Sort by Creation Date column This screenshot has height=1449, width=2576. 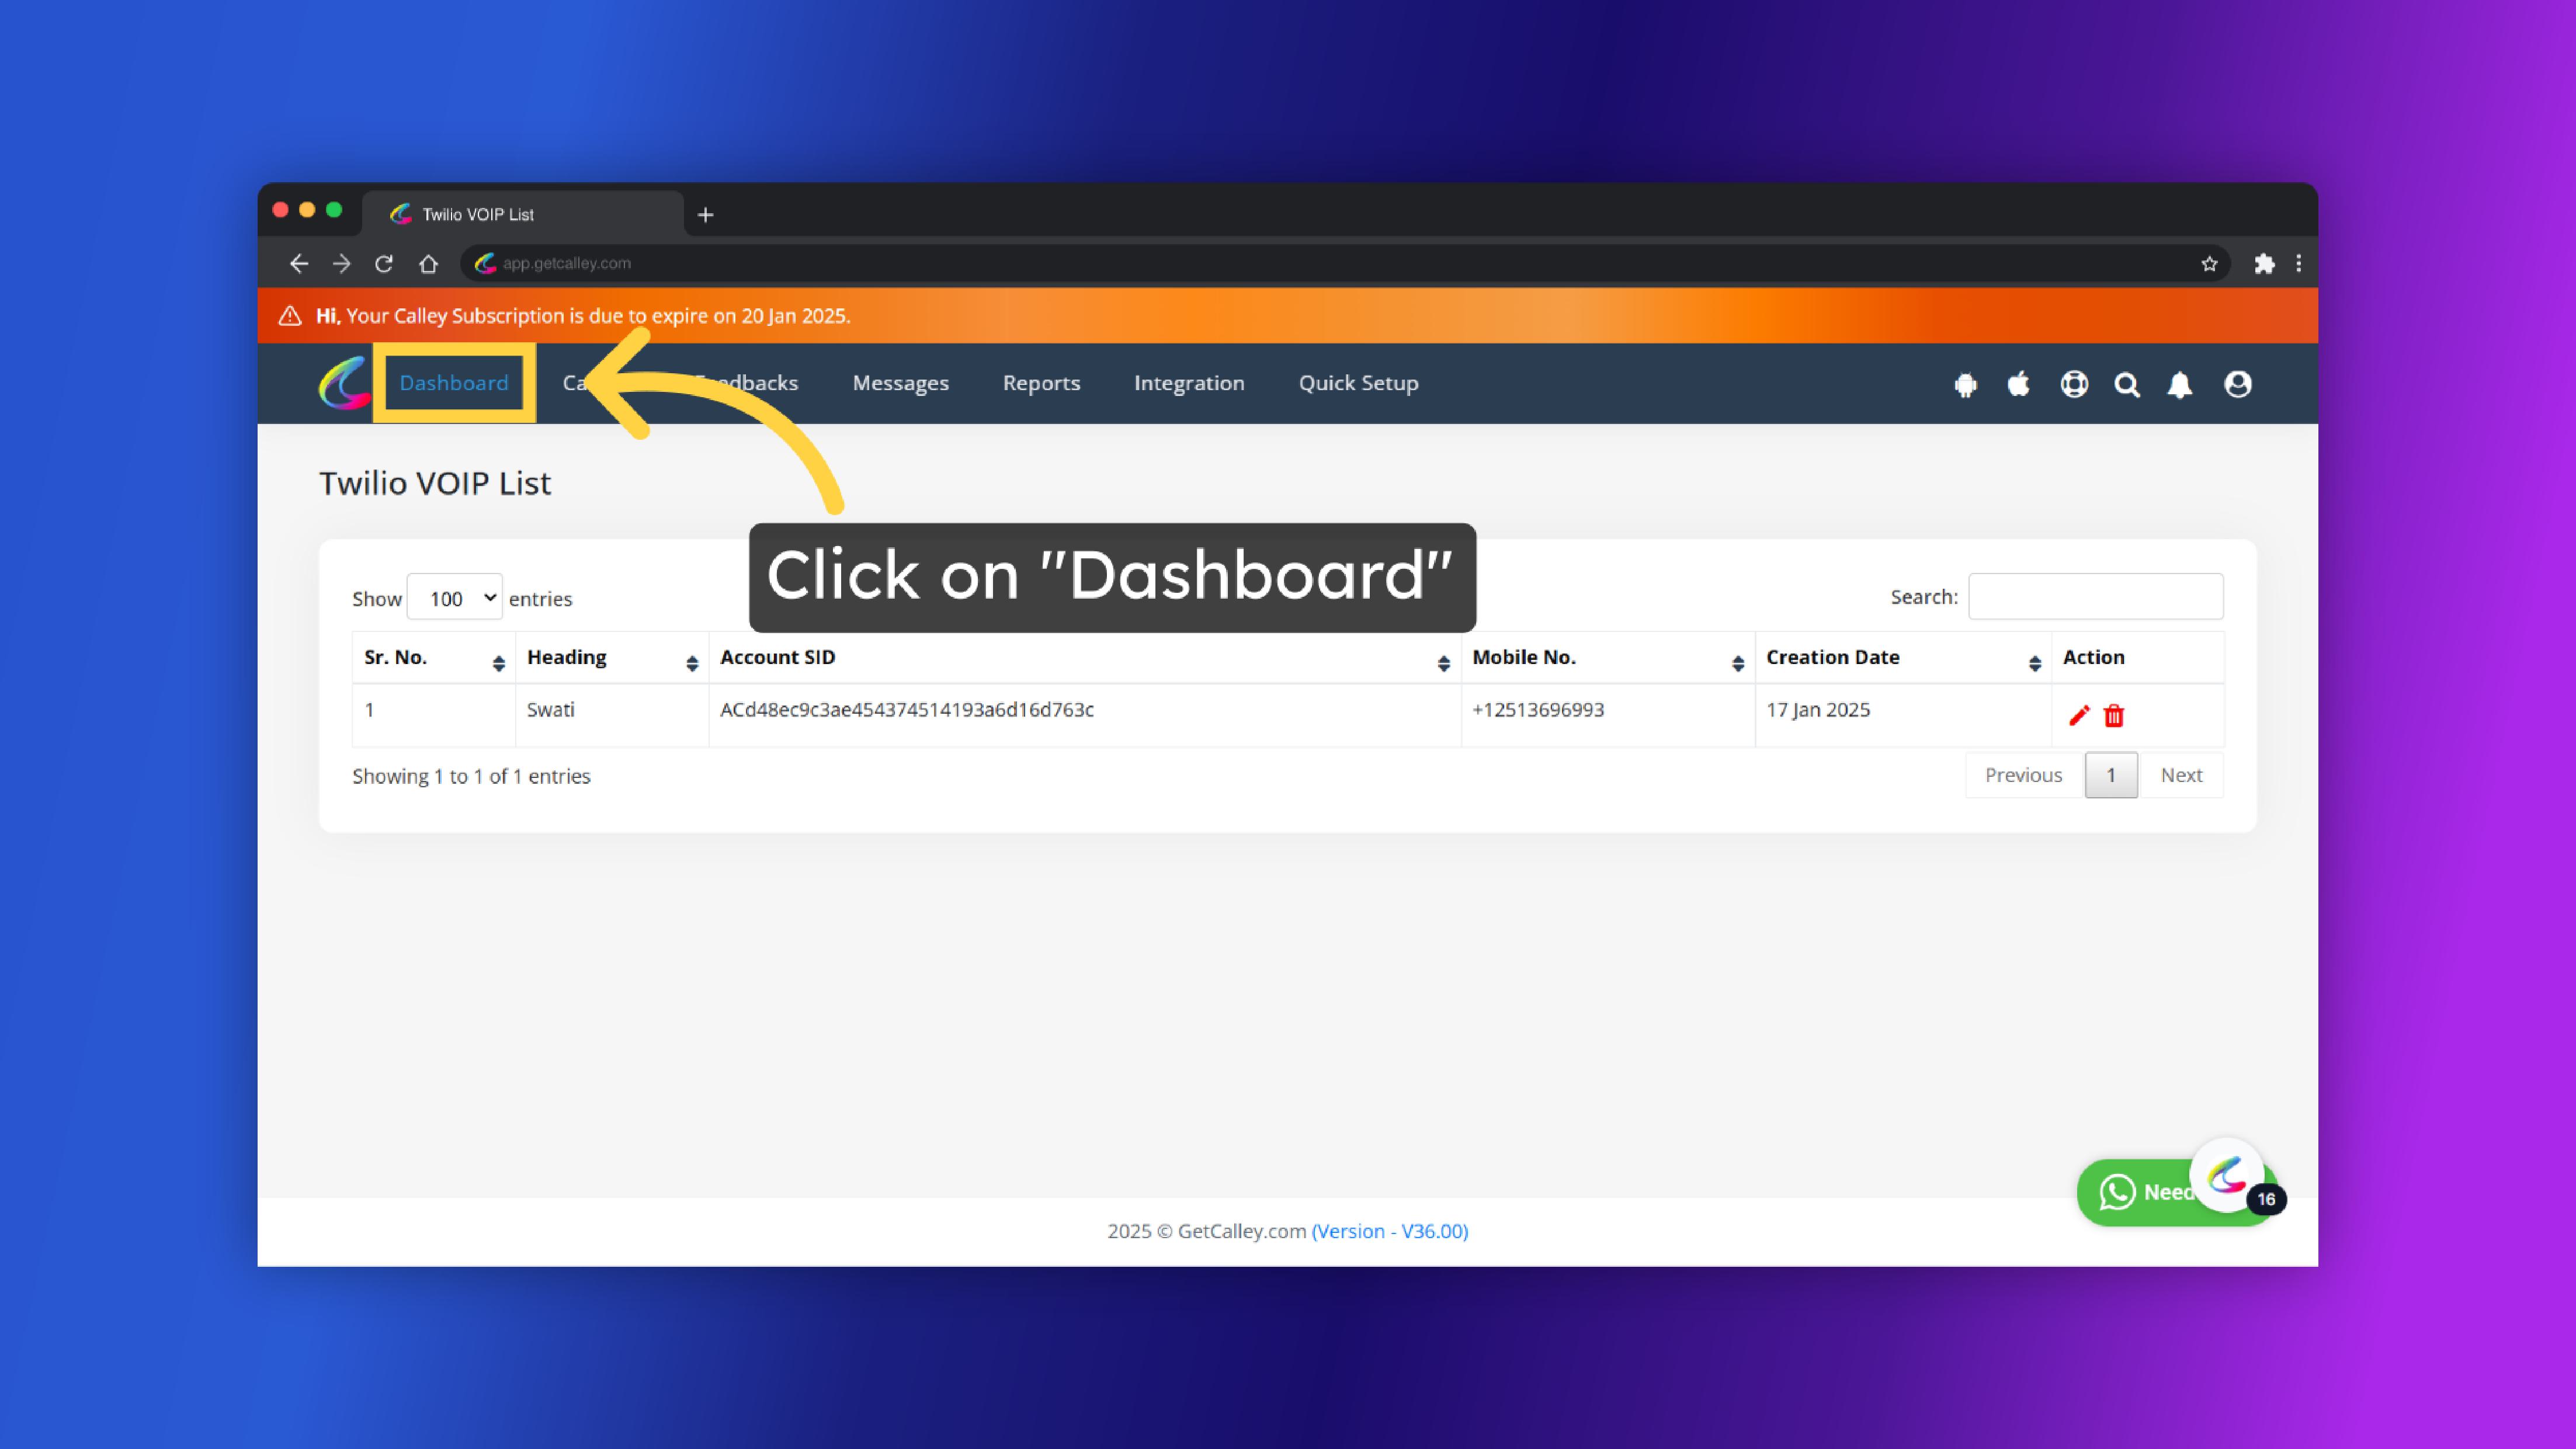click(1903, 657)
